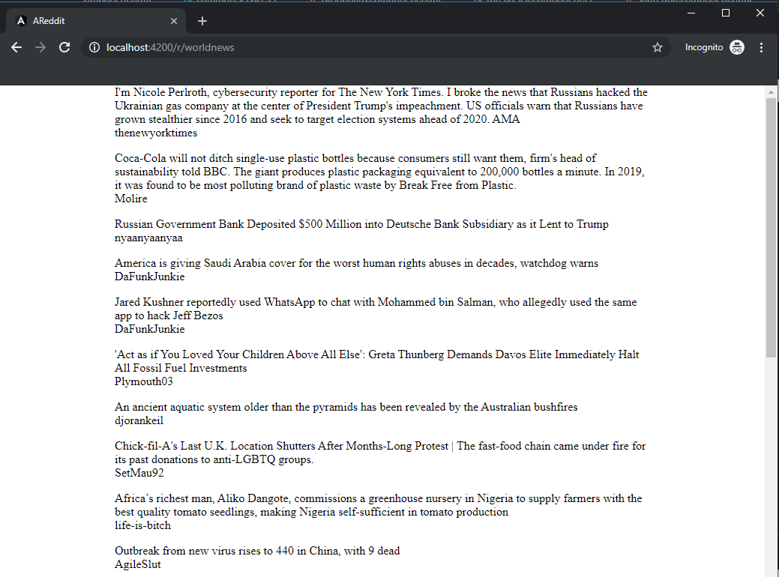Close the Chrome window

(760, 13)
